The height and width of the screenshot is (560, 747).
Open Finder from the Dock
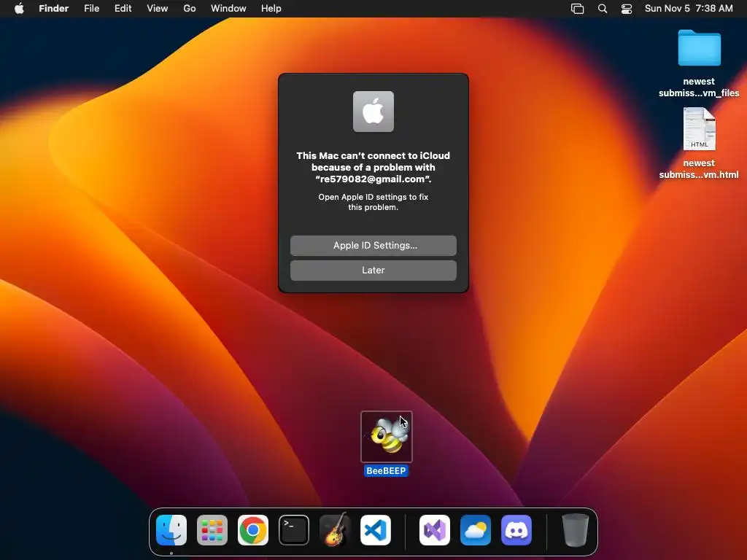point(171,530)
